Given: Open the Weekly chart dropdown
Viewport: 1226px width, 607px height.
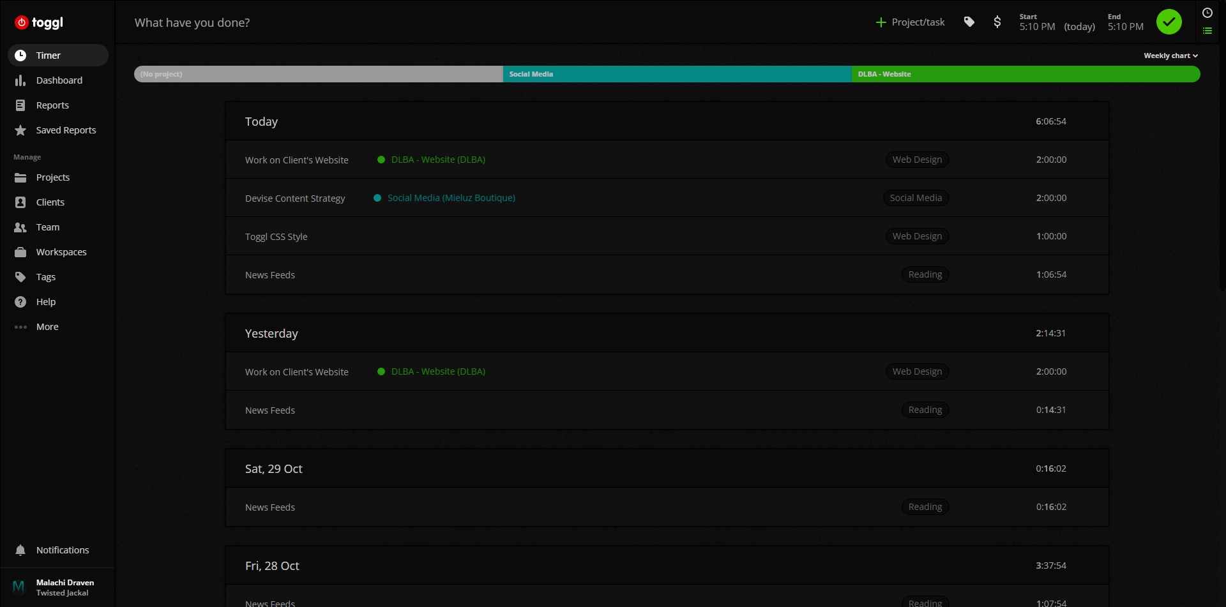Looking at the screenshot, I should pyautogui.click(x=1170, y=56).
